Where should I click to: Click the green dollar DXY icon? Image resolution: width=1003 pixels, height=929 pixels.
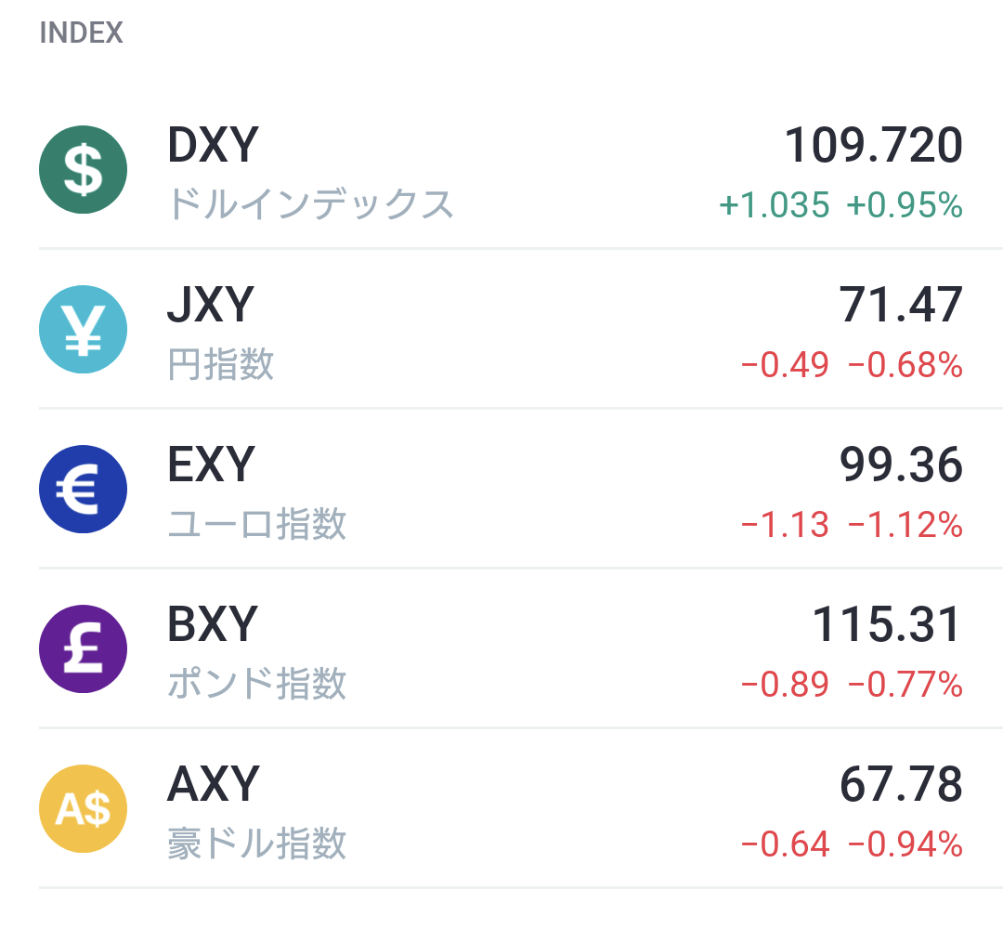tap(84, 170)
